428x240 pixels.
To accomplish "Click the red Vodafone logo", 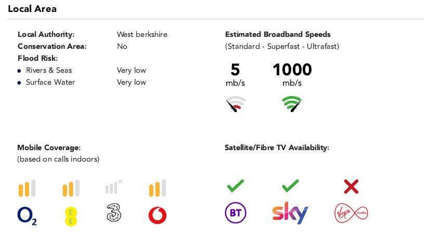I will [158, 216].
